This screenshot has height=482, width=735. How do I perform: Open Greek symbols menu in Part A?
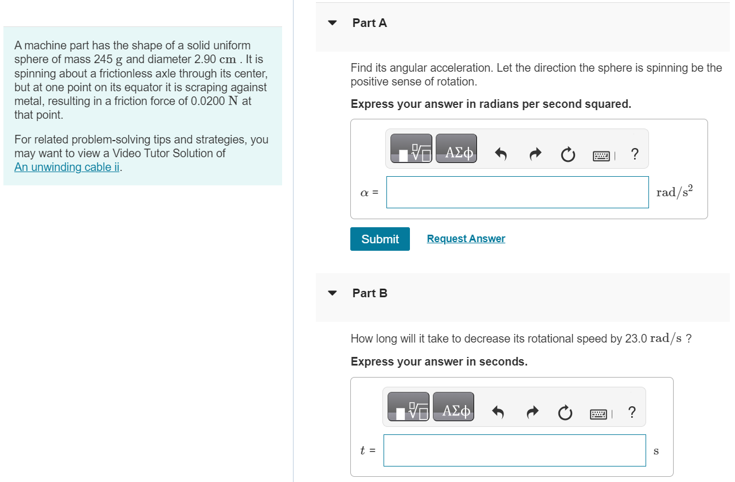(x=456, y=149)
